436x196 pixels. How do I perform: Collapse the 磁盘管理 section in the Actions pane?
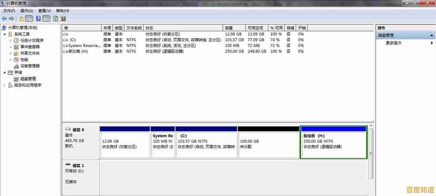[x=432, y=35]
